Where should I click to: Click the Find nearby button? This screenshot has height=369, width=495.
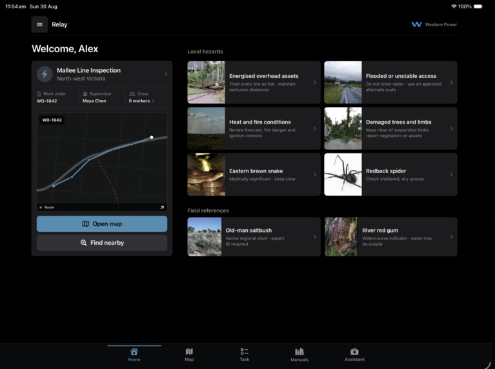pos(102,243)
